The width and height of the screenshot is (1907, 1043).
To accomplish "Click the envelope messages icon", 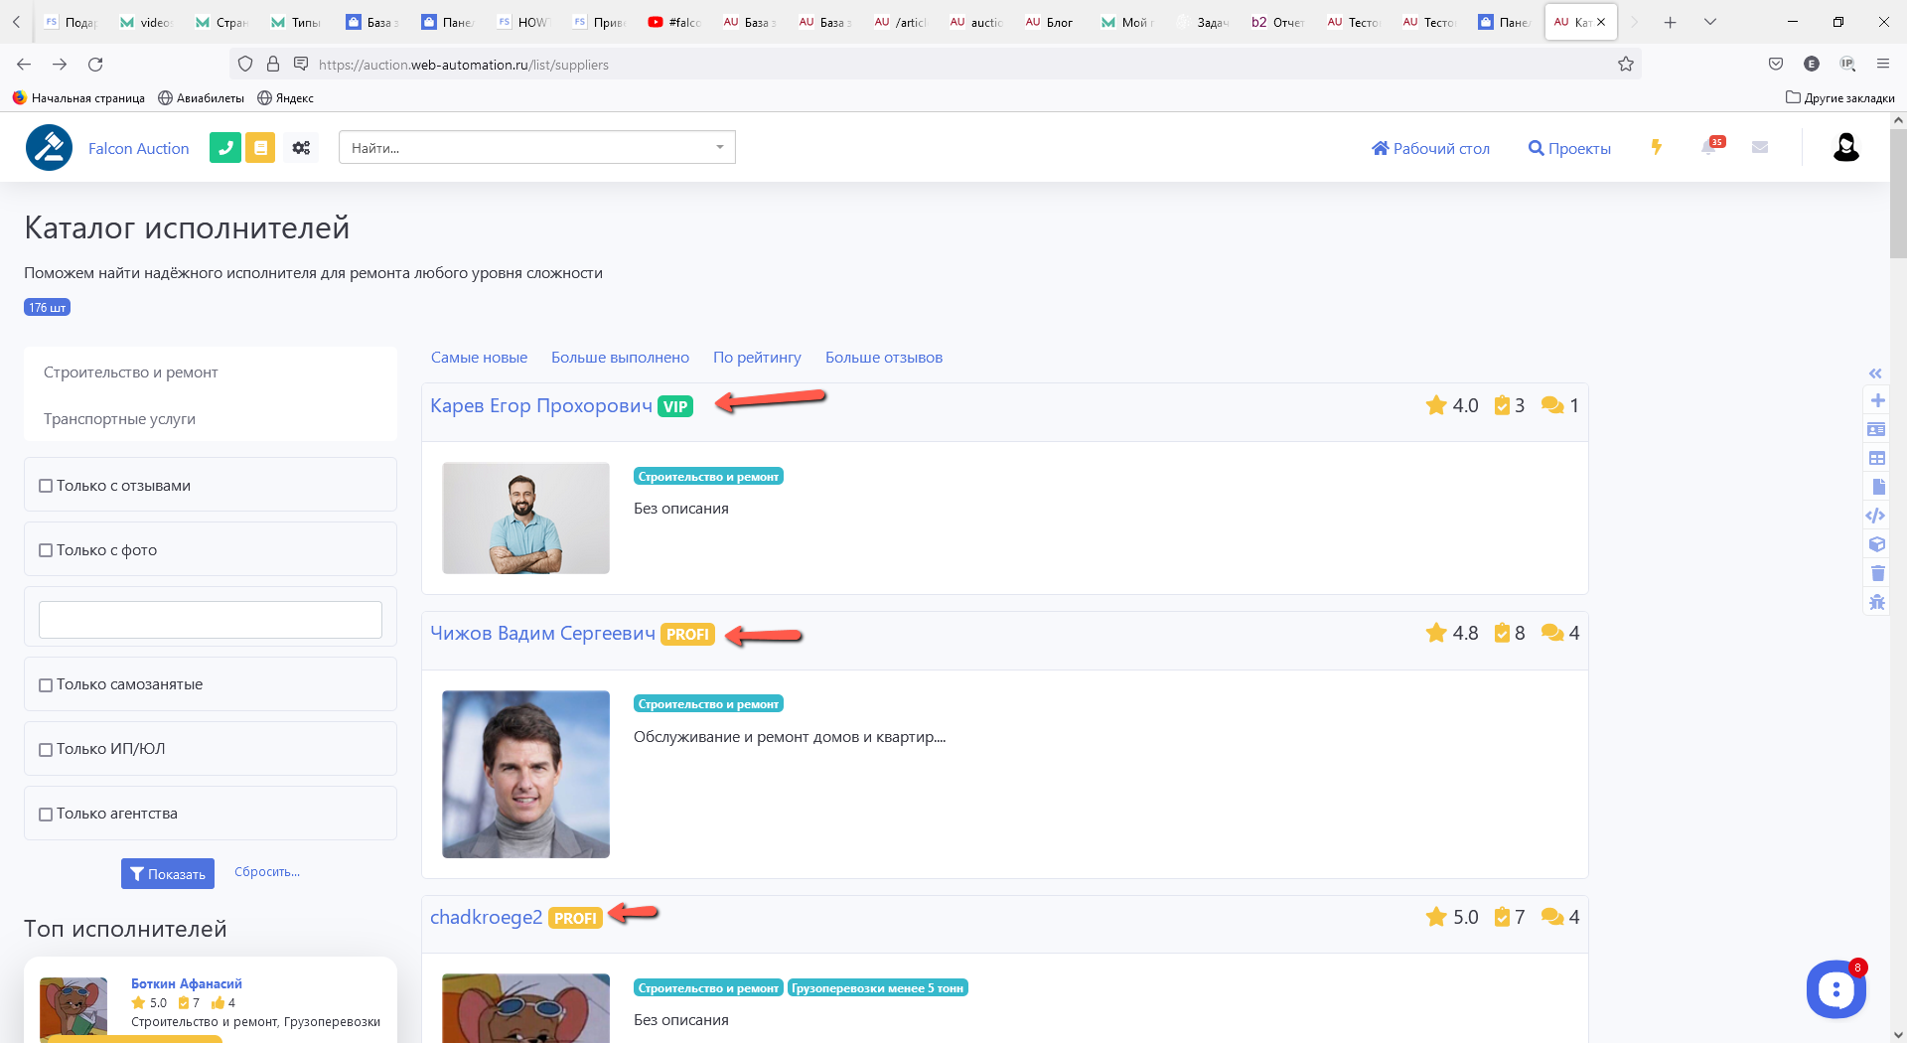I will pyautogui.click(x=1760, y=147).
